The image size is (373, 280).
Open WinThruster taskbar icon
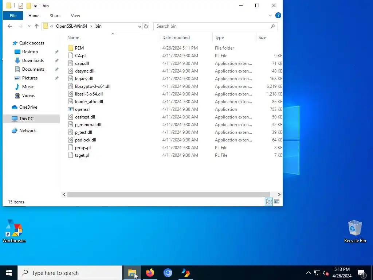185,273
